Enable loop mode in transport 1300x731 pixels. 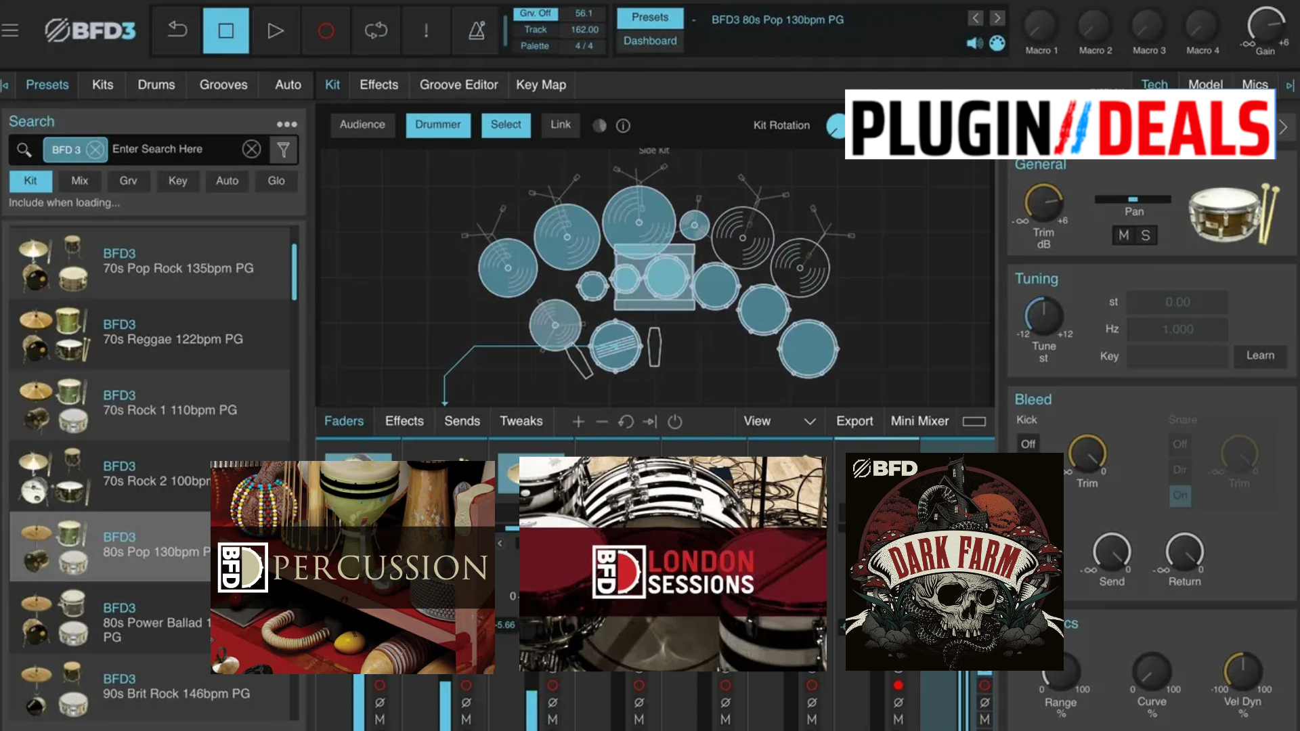[x=376, y=31]
